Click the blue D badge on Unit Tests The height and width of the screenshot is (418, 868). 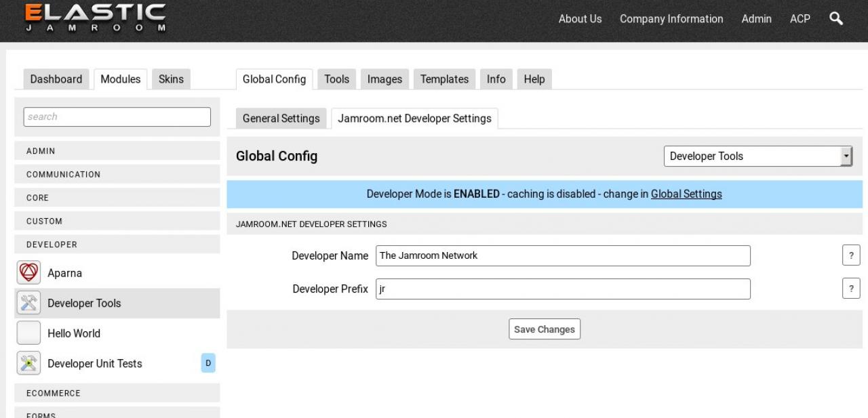pyautogui.click(x=208, y=364)
